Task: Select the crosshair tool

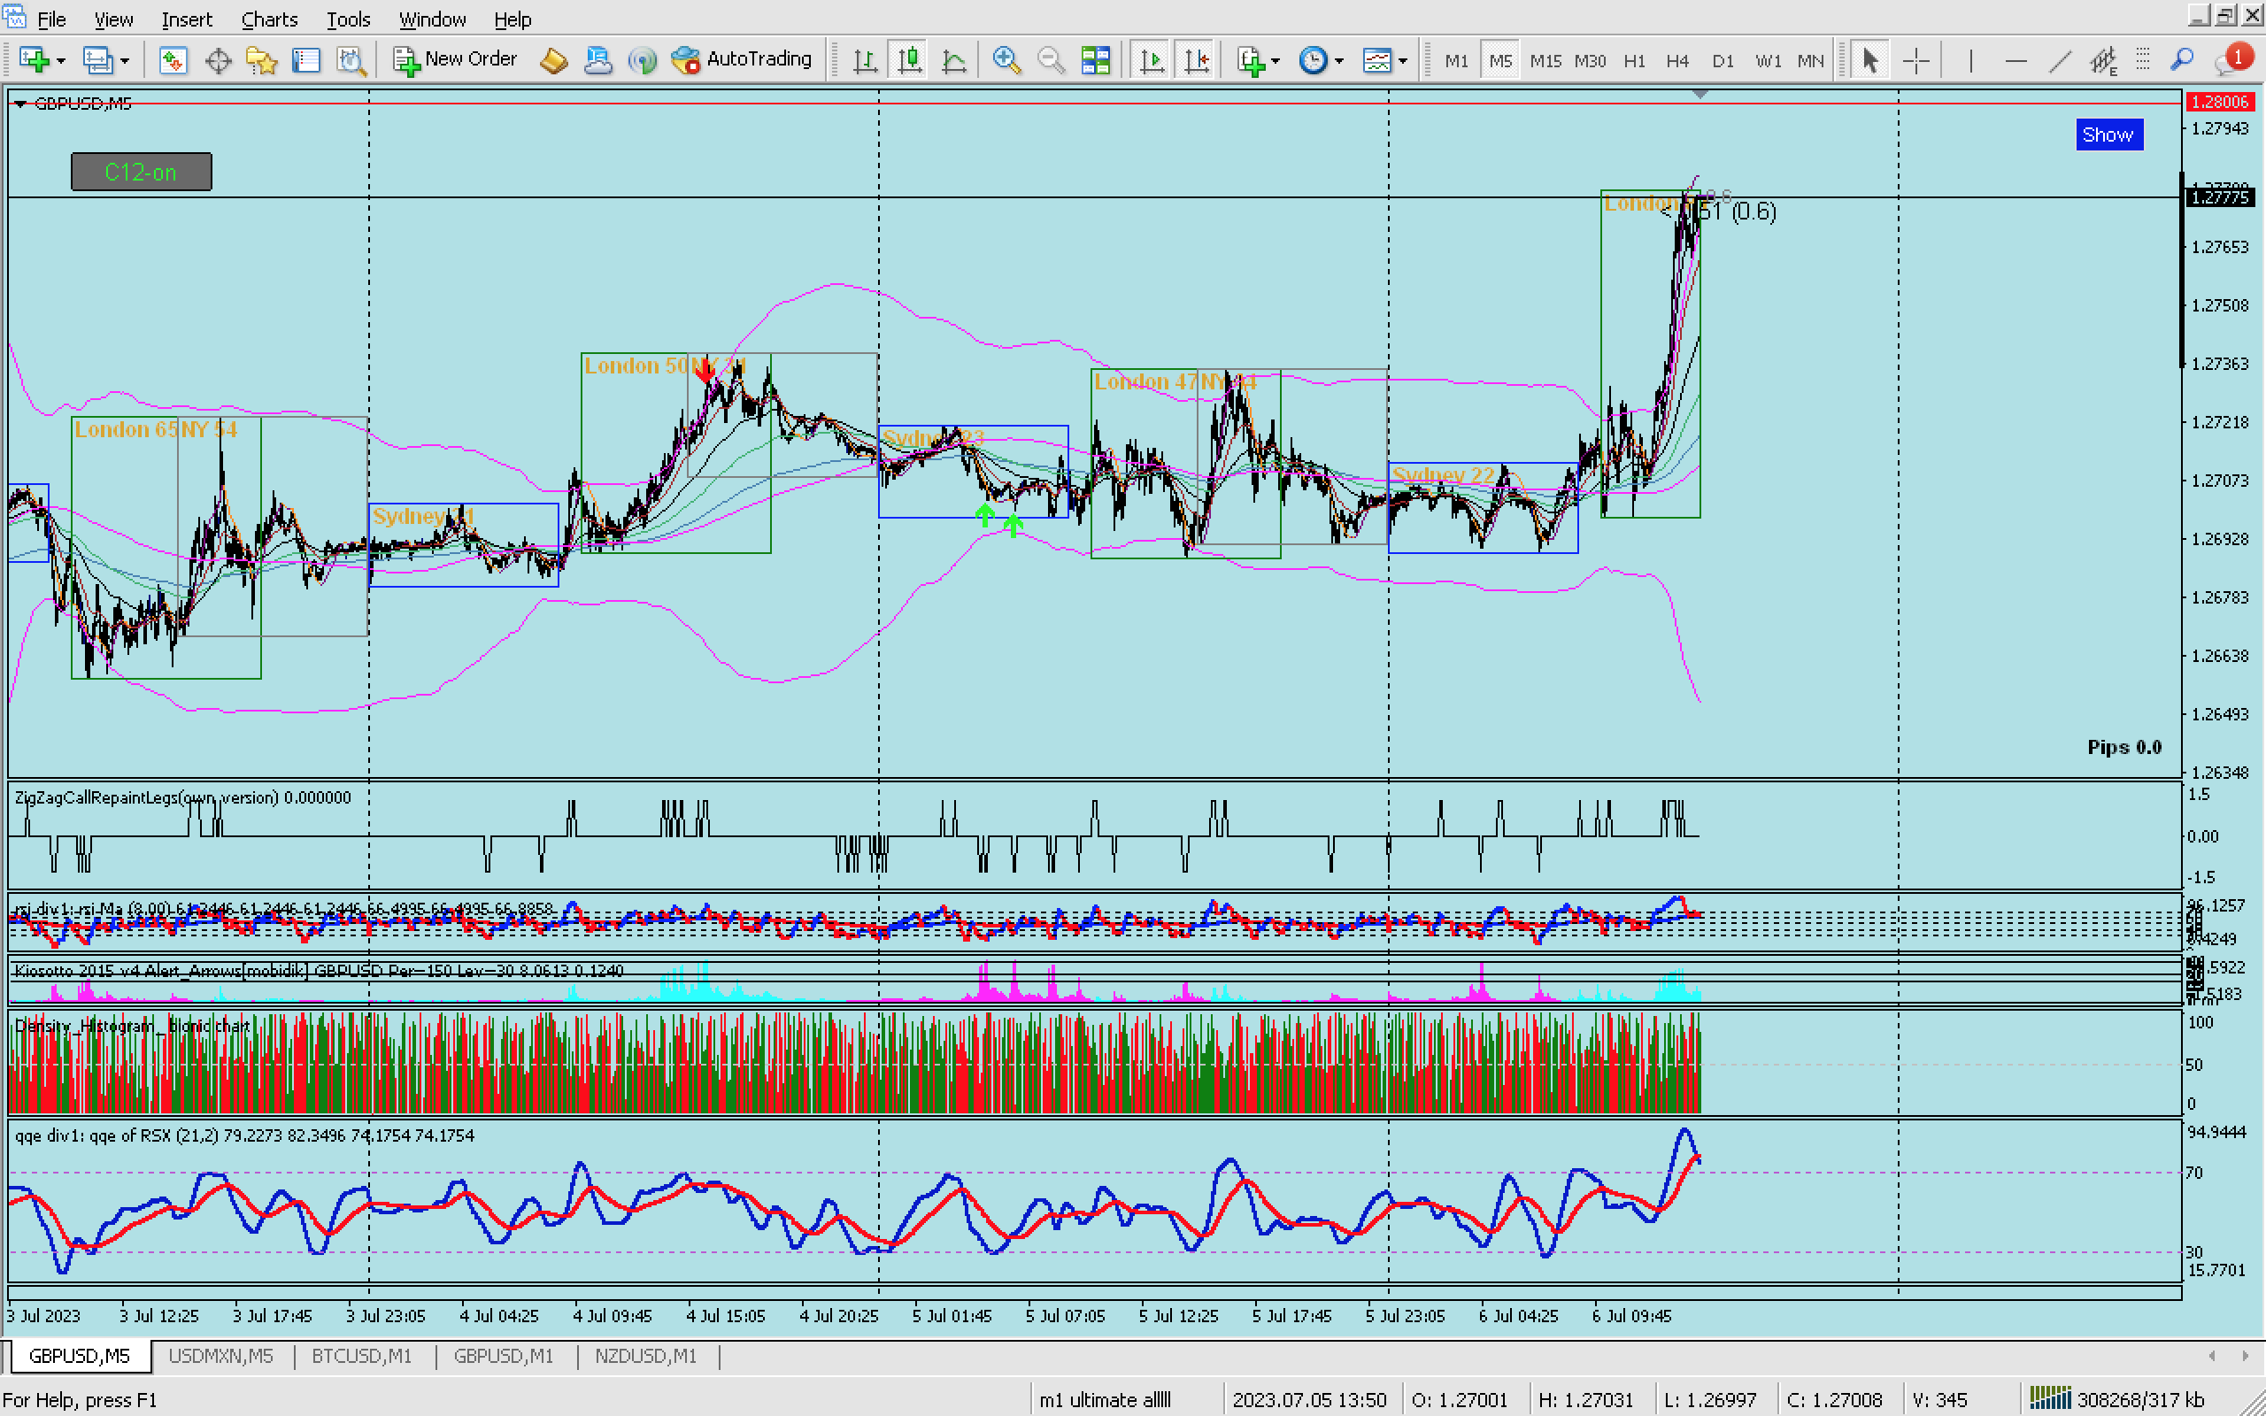Action: coord(1915,60)
